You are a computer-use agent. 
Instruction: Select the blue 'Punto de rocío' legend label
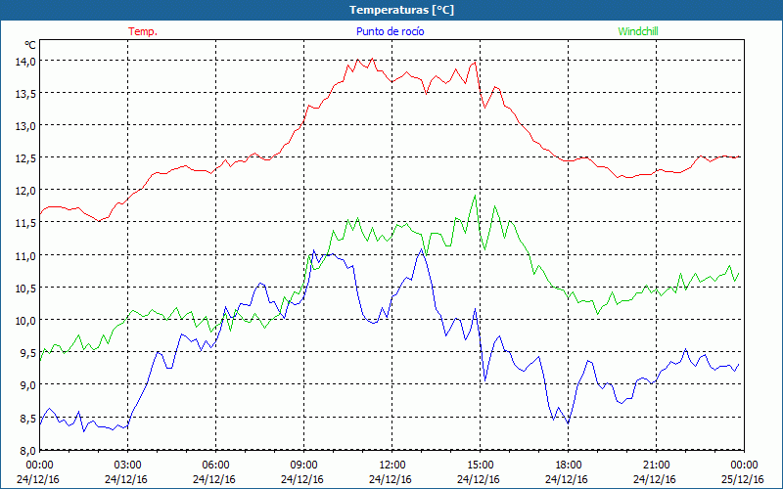coord(390,31)
